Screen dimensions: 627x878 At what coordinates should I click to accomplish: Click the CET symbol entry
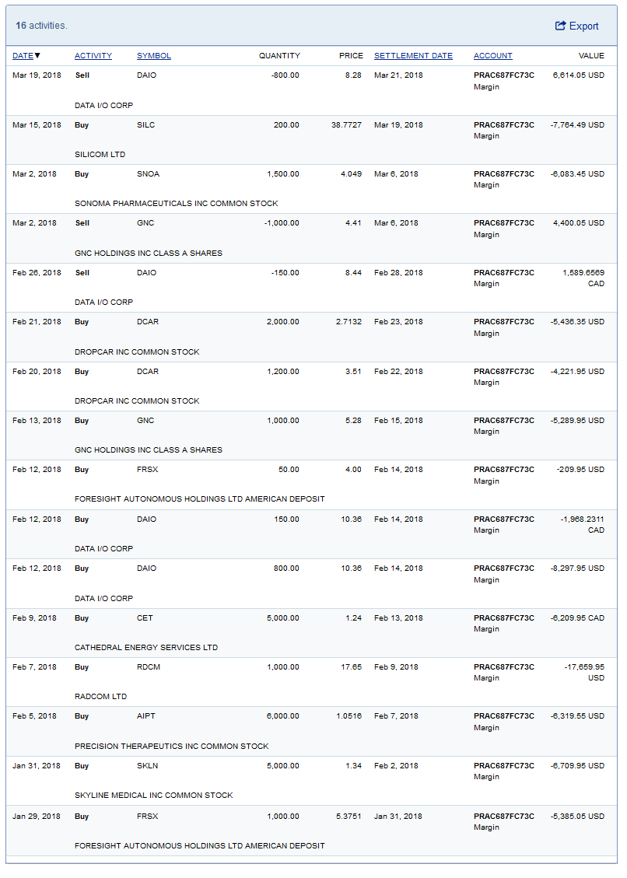tap(145, 618)
